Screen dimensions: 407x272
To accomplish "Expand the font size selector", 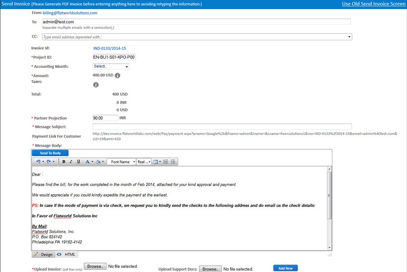I will tap(145, 162).
